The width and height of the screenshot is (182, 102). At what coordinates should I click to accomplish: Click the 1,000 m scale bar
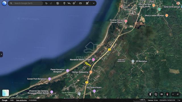tap(140, 100)
